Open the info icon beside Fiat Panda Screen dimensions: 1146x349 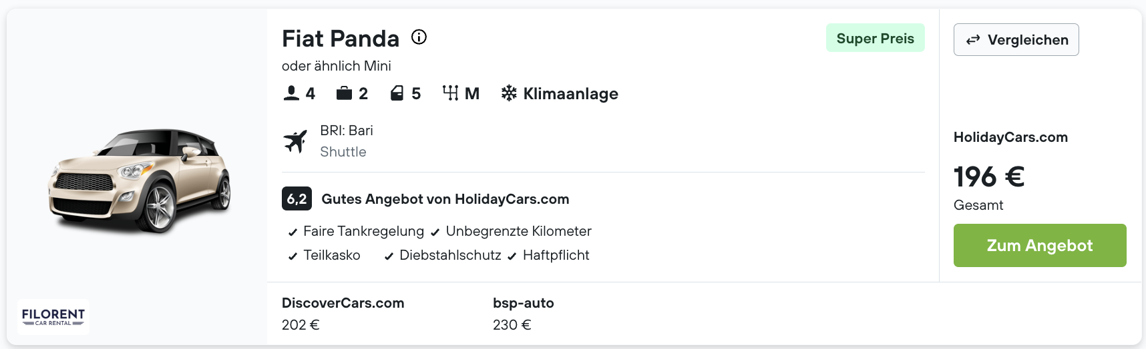point(419,37)
